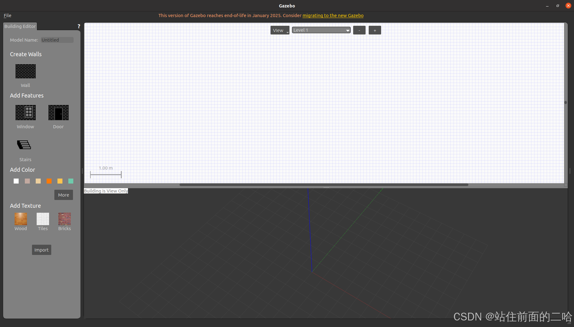
Task: Pick the bright orange color swatch
Action: tap(49, 181)
